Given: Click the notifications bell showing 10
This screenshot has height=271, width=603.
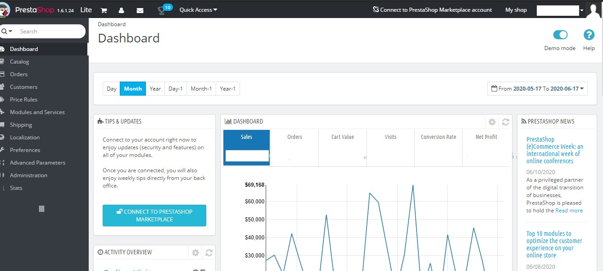Looking at the screenshot, I should coord(162,9).
